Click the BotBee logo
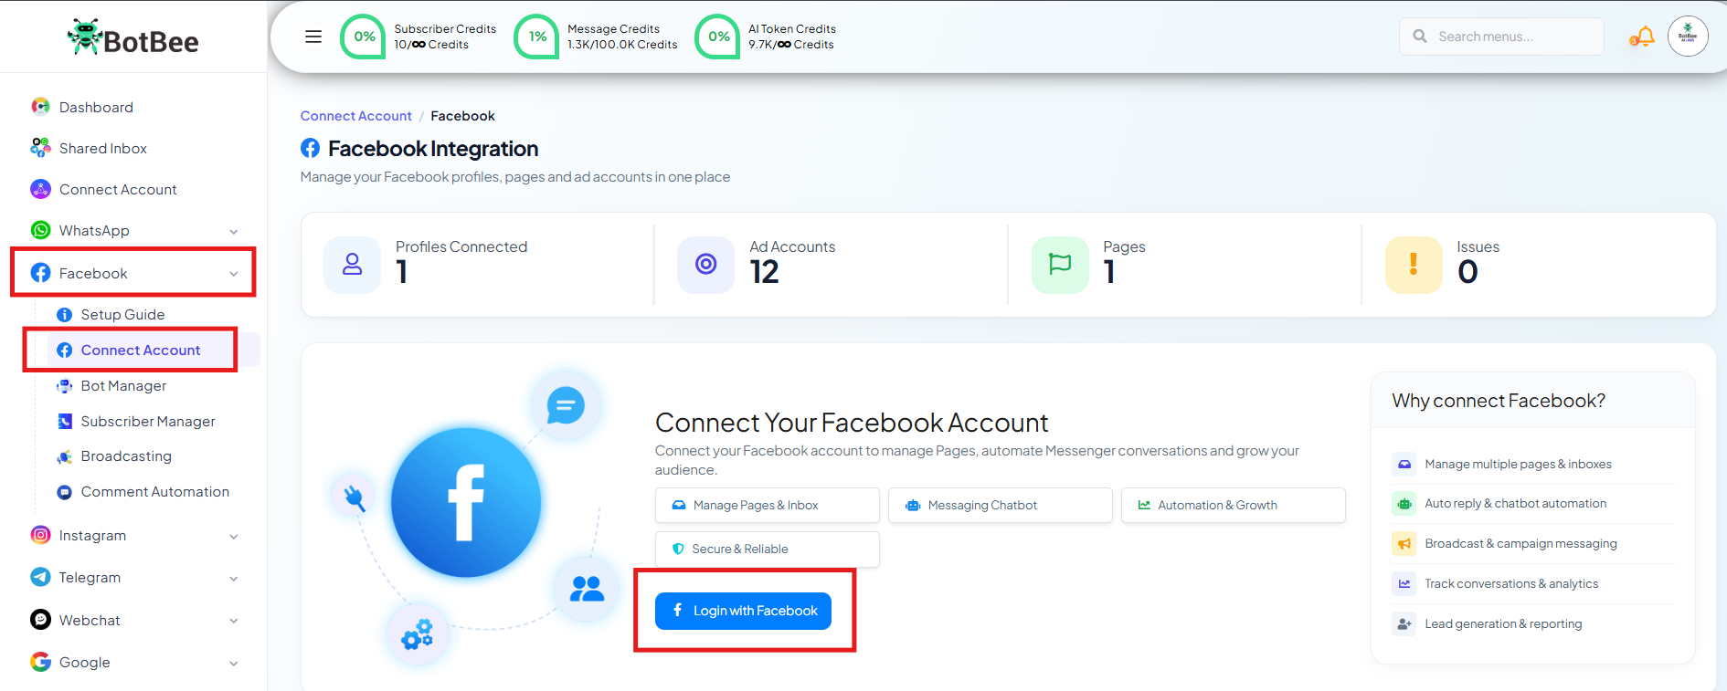The width and height of the screenshot is (1727, 691). (x=132, y=37)
